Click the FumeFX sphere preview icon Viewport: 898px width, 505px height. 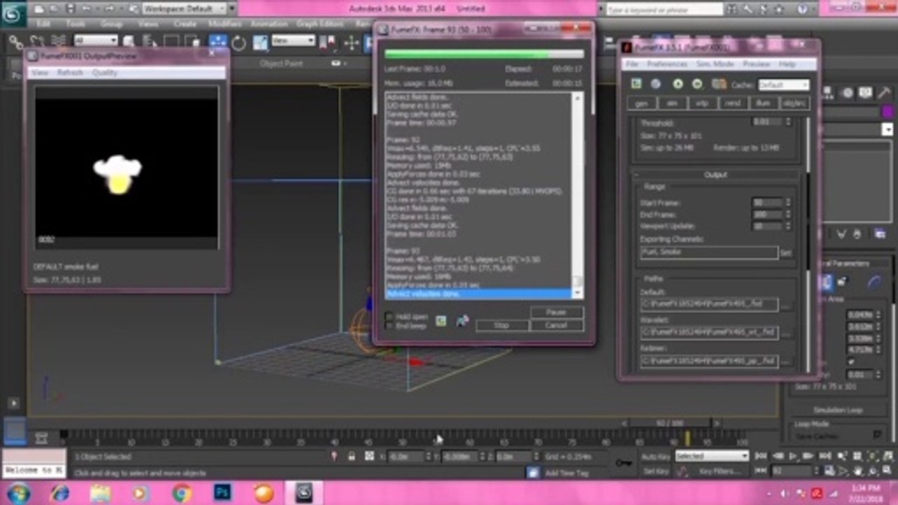click(x=655, y=83)
